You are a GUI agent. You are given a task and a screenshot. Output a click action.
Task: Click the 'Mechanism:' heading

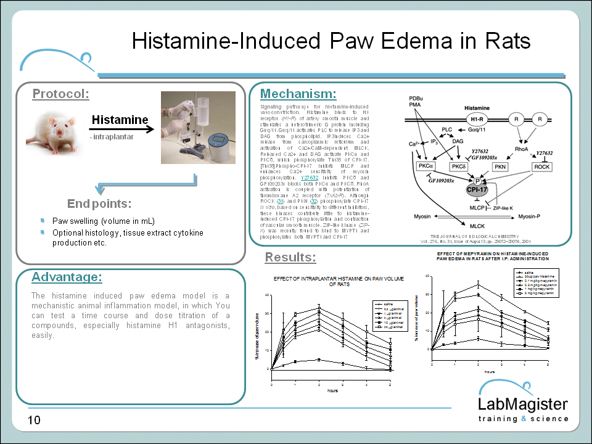click(x=298, y=94)
